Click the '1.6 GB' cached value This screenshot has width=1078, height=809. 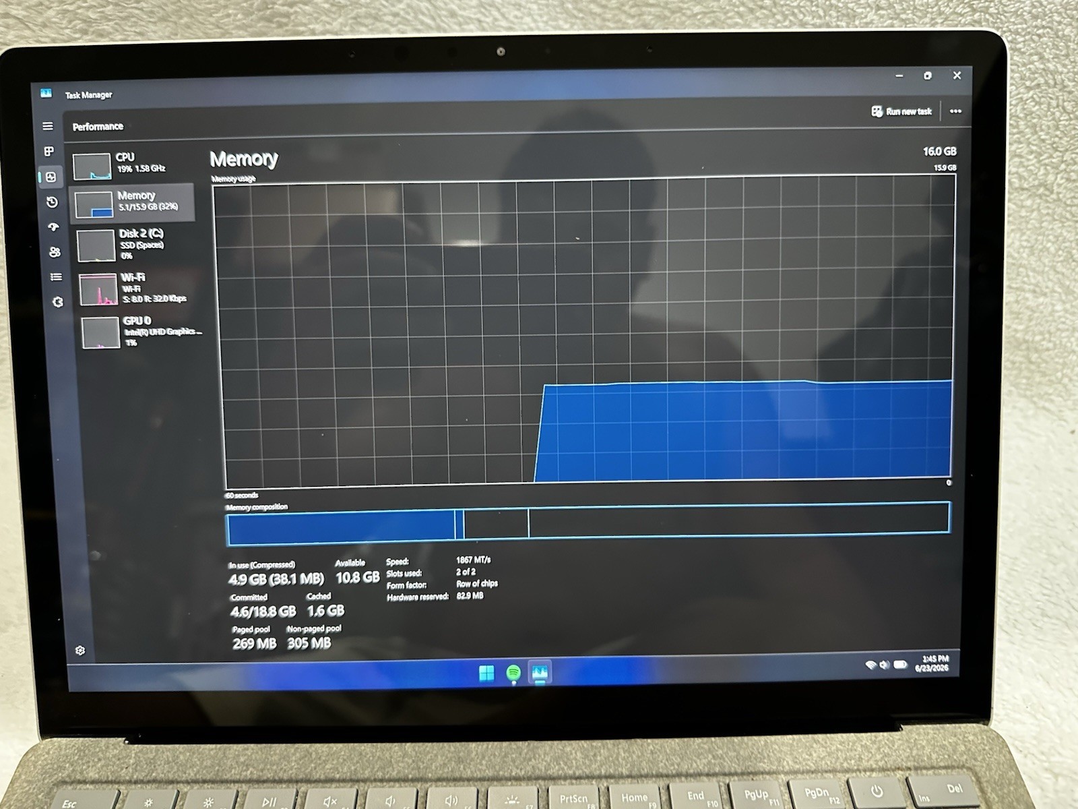325,611
